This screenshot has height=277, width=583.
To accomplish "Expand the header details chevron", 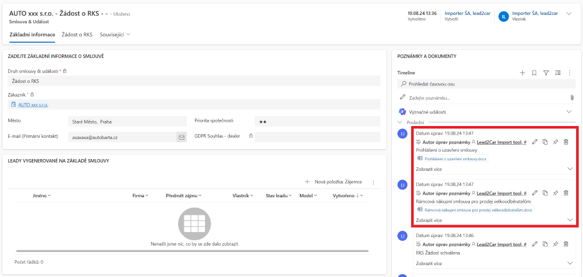I will pos(569,14).
